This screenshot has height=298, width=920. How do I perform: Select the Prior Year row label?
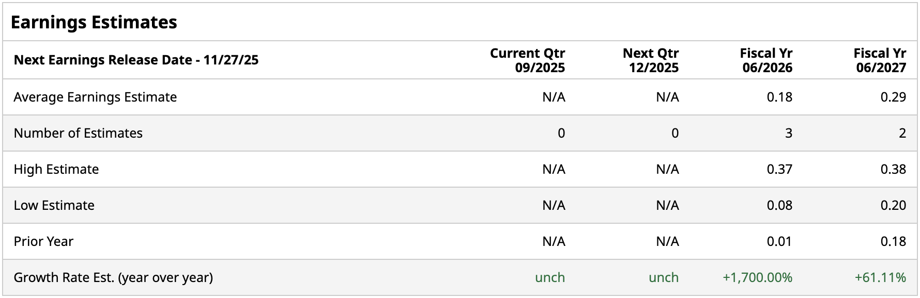coord(43,241)
